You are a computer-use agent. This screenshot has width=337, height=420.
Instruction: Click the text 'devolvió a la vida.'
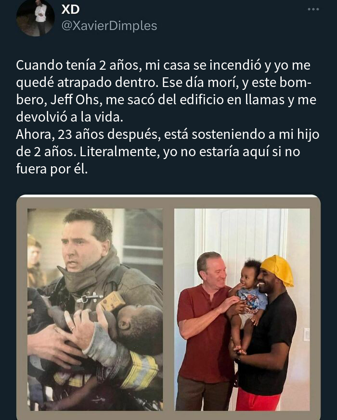(69, 117)
